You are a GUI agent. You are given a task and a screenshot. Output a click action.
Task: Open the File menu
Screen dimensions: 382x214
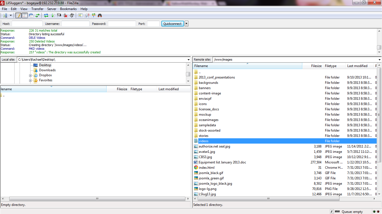4,9
